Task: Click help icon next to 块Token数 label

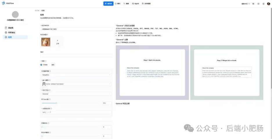Action: tap(50, 99)
